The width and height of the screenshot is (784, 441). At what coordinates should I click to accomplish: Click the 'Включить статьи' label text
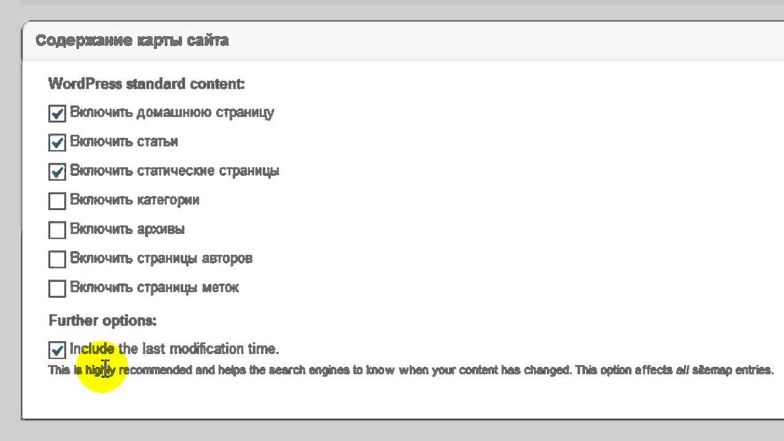tap(124, 141)
